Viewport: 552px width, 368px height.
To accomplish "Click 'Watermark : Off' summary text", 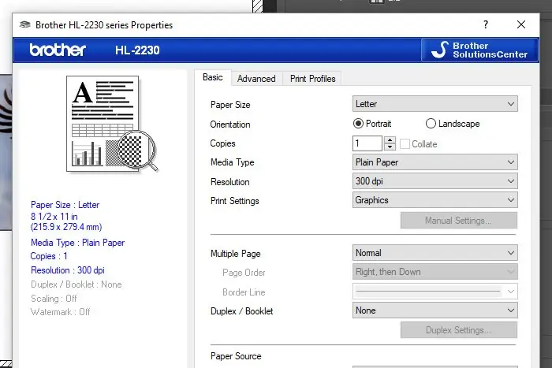I will pos(60,312).
